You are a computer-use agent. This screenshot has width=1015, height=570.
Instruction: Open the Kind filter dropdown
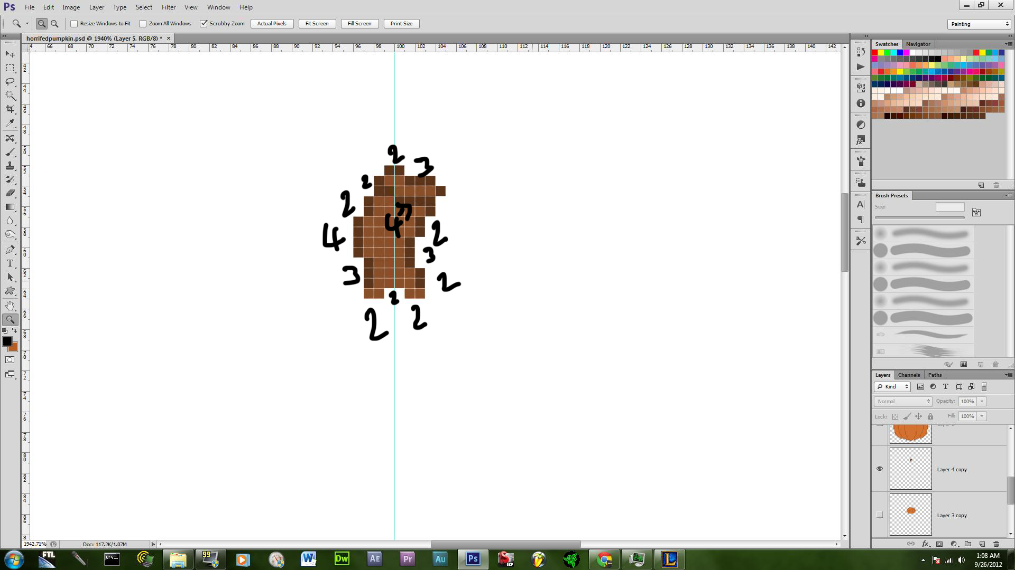coord(892,387)
